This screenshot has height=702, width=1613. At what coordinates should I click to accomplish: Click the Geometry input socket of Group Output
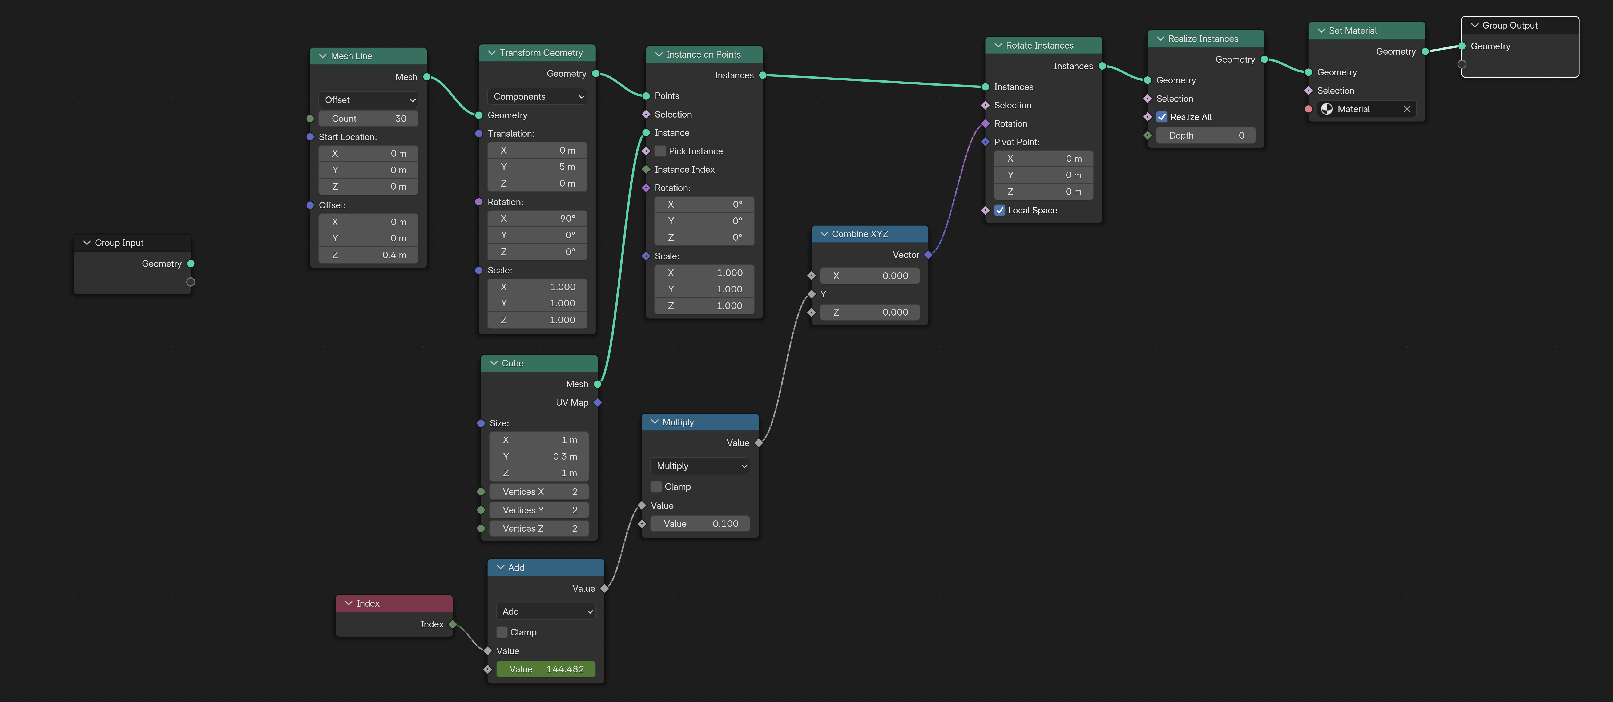tap(1462, 46)
